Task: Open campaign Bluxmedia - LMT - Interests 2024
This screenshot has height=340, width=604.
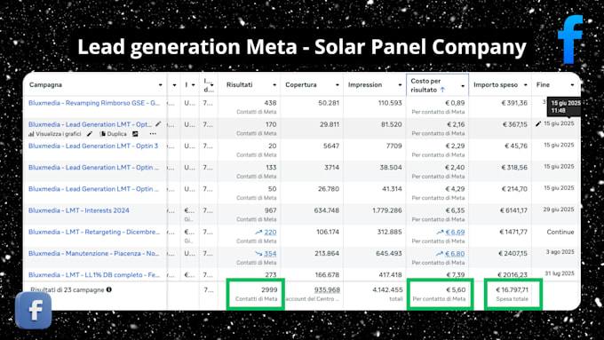Action: (78, 210)
